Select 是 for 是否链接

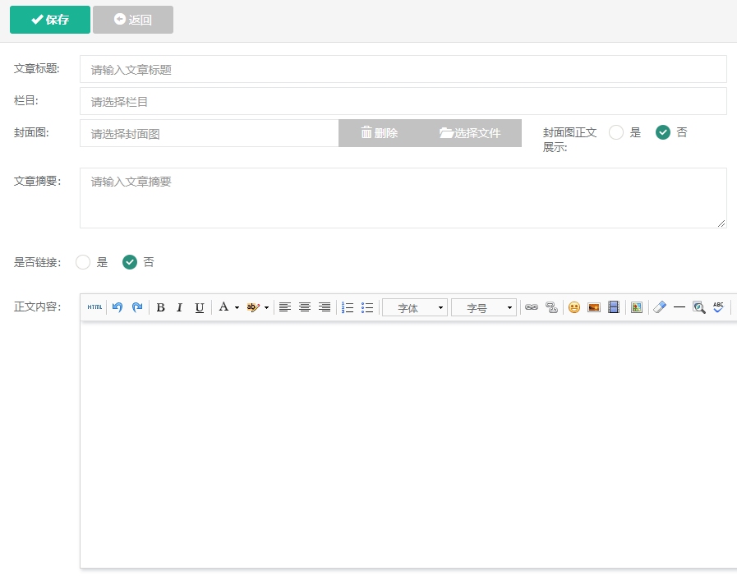[83, 262]
